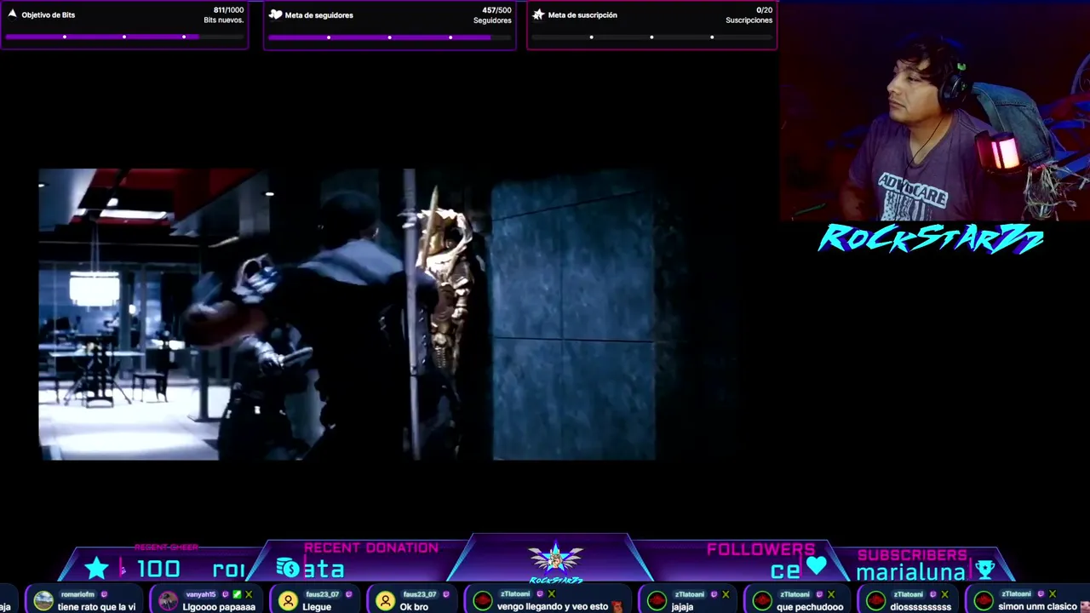Click the followers goal progress bar
This screenshot has height=613, width=1090.
click(389, 37)
